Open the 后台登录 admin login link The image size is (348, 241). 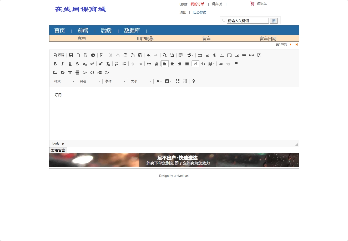[199, 12]
